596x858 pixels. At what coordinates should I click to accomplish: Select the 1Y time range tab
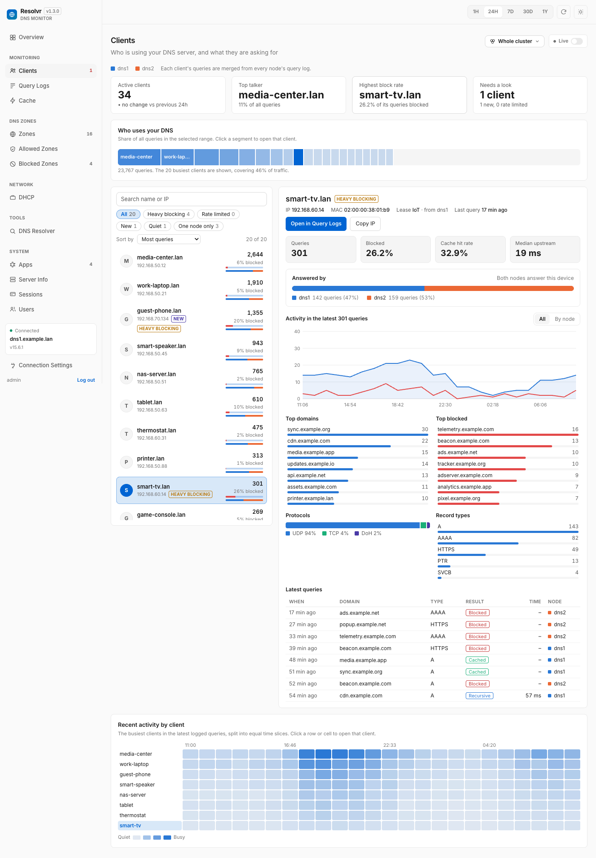(x=545, y=12)
